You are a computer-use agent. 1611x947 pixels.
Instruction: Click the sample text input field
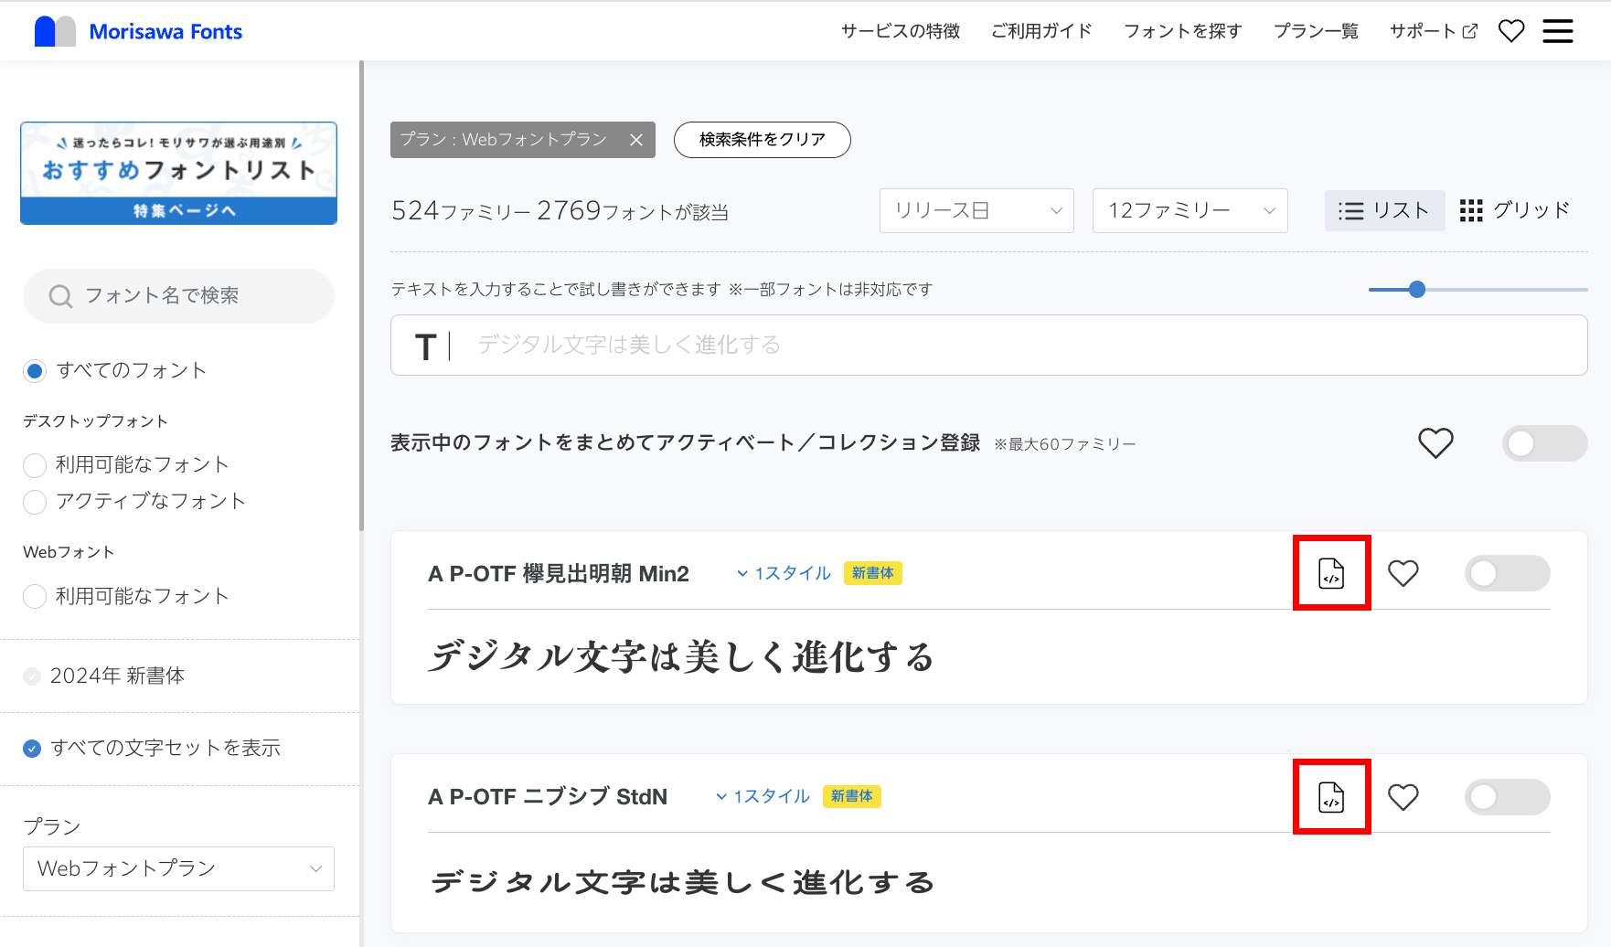pos(988,346)
